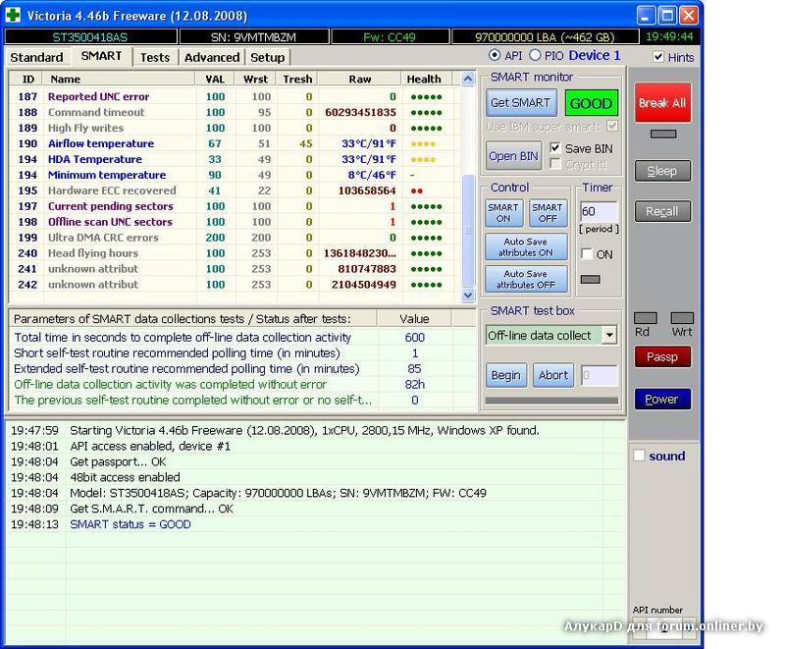The image size is (785, 649).
Task: Click the red Break All button
Action: point(662,103)
